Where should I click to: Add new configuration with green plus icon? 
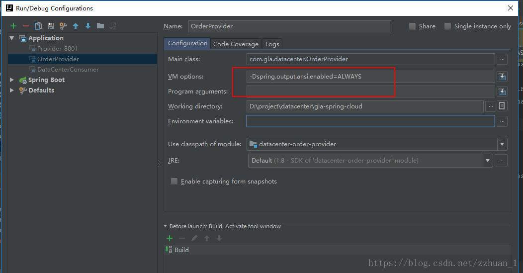13,26
